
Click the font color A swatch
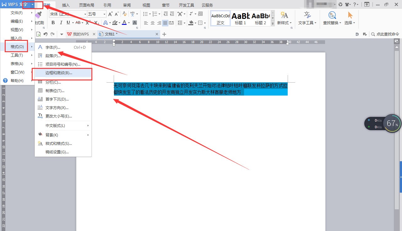tap(124, 23)
